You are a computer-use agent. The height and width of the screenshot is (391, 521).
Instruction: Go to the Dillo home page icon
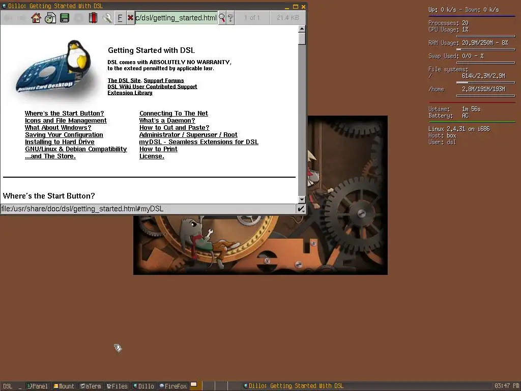[36, 18]
